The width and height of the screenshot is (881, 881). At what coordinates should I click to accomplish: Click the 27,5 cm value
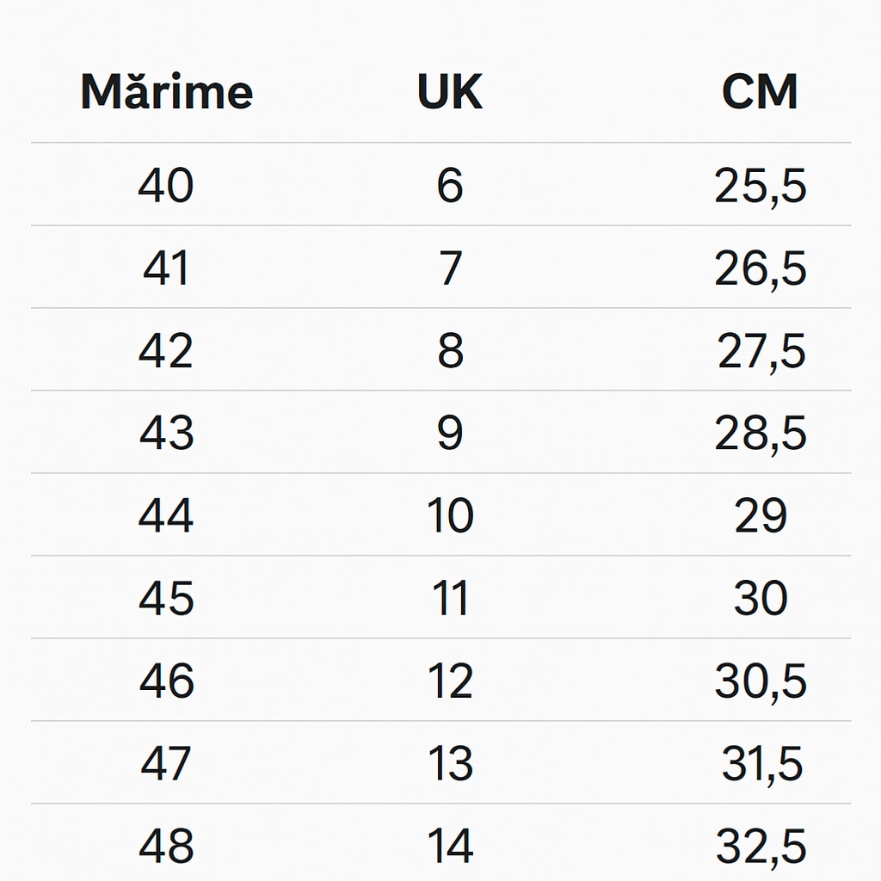[761, 351]
